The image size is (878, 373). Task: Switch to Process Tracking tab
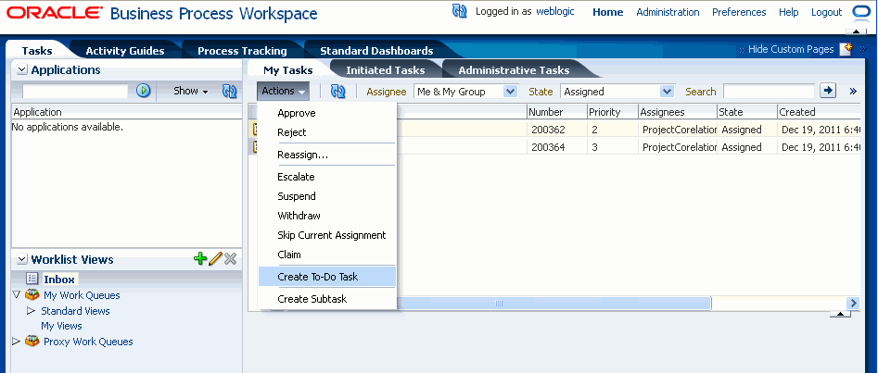coord(242,51)
